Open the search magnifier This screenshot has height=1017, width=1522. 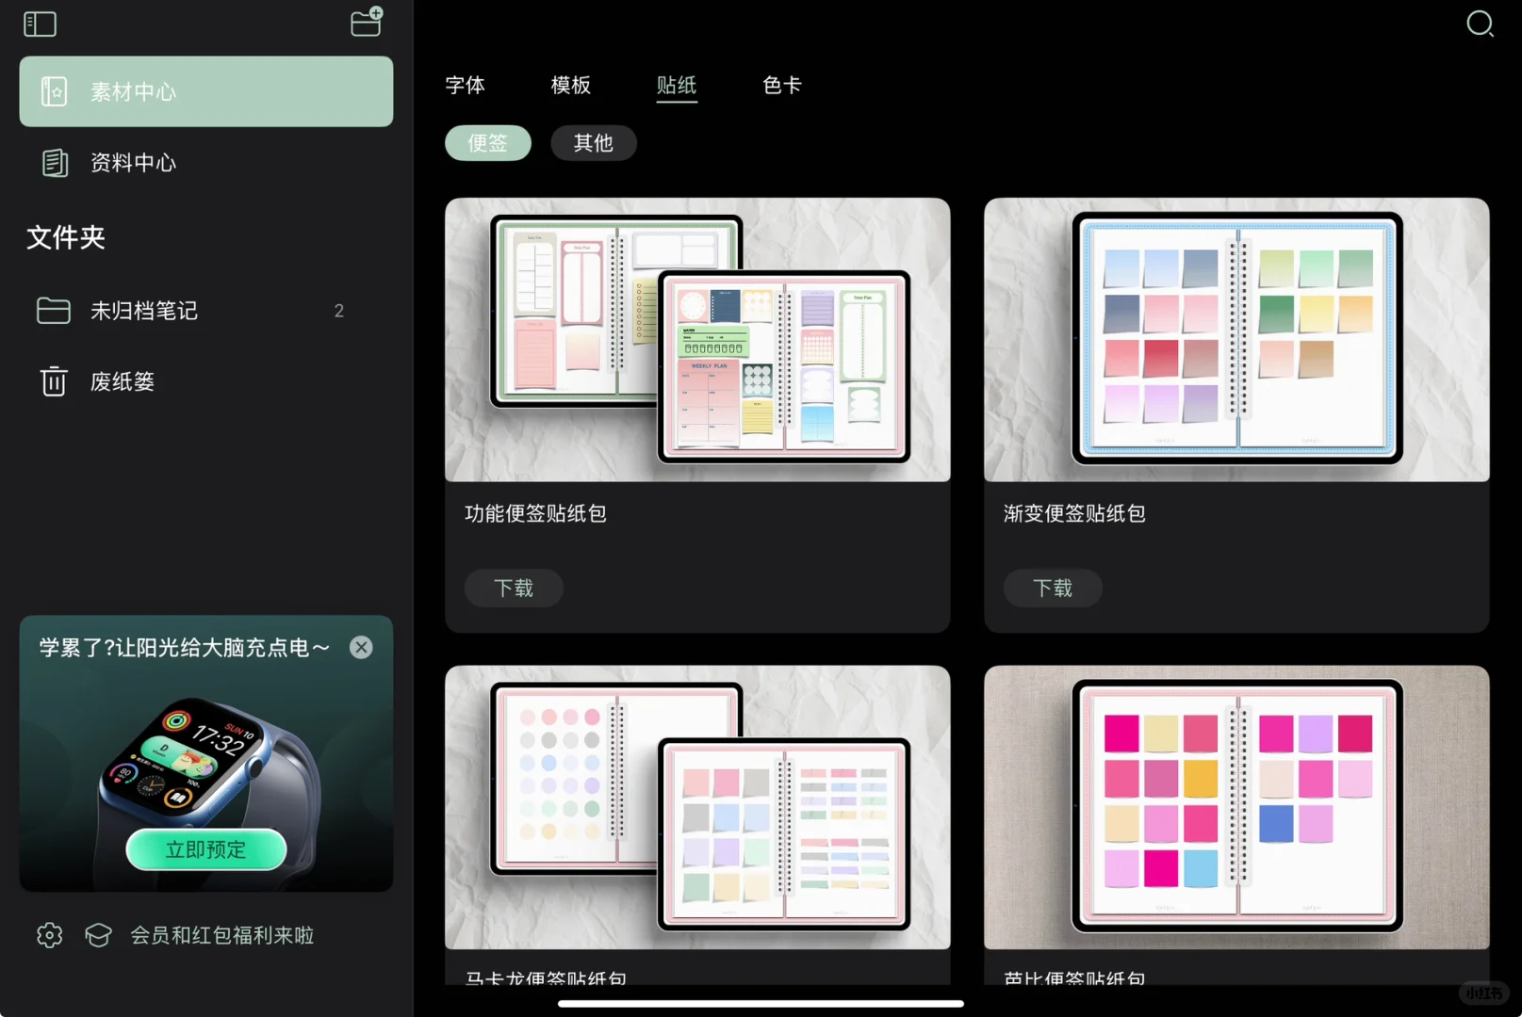click(x=1480, y=24)
